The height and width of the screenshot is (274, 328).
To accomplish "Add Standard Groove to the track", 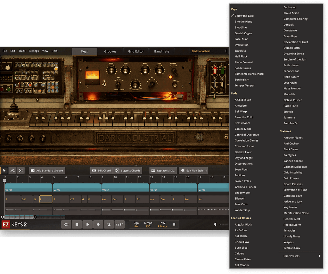I will (x=47, y=170).
